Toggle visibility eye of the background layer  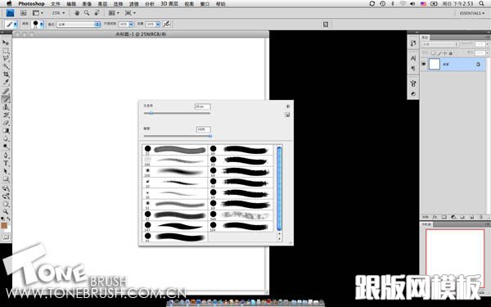(x=424, y=64)
